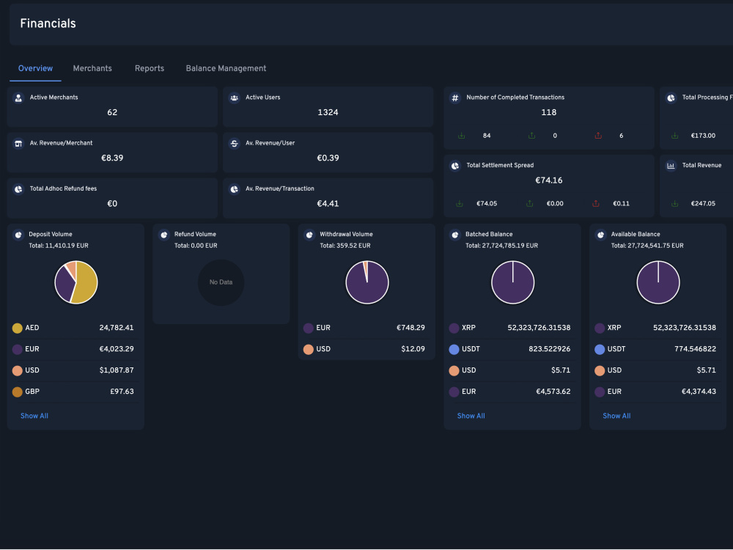
Task: Click the Active Users group icon
Action: (235, 98)
